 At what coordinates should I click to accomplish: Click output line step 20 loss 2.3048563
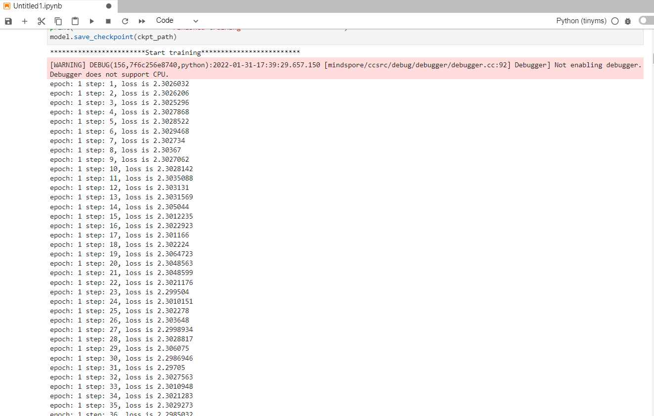point(121,263)
